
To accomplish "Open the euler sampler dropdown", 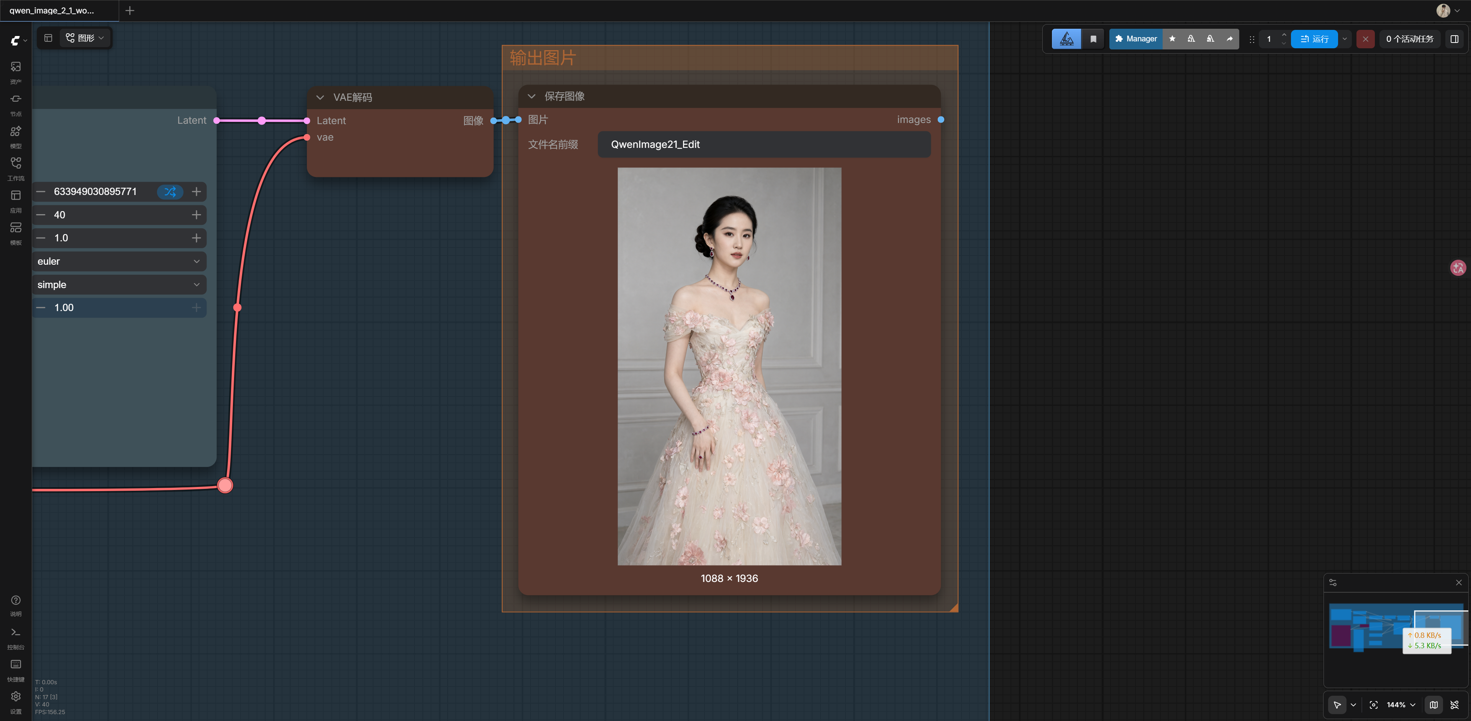I will coord(119,261).
